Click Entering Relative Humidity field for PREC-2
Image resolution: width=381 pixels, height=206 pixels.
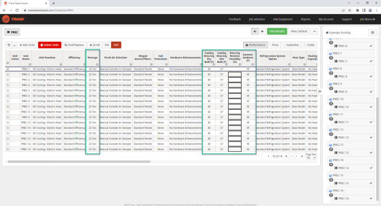click(x=235, y=74)
